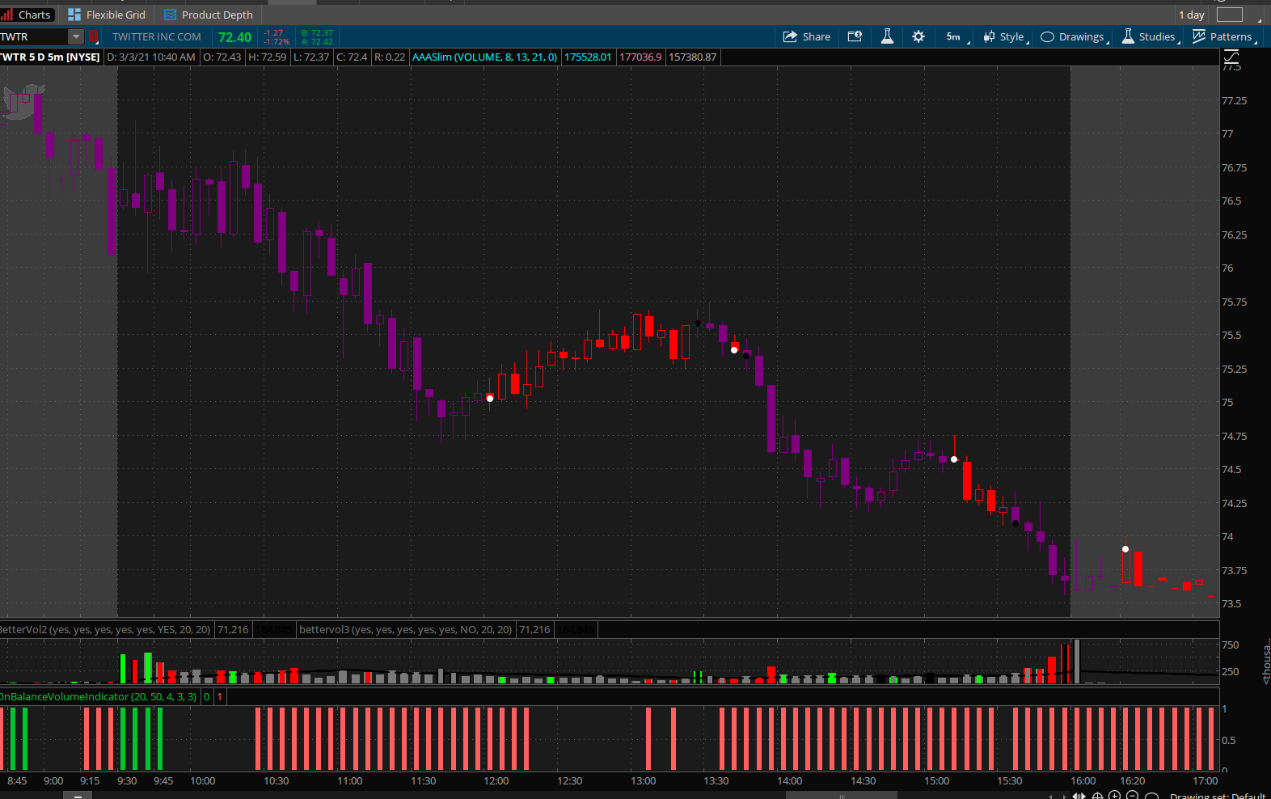Click the volume axis label 750

1230,645
